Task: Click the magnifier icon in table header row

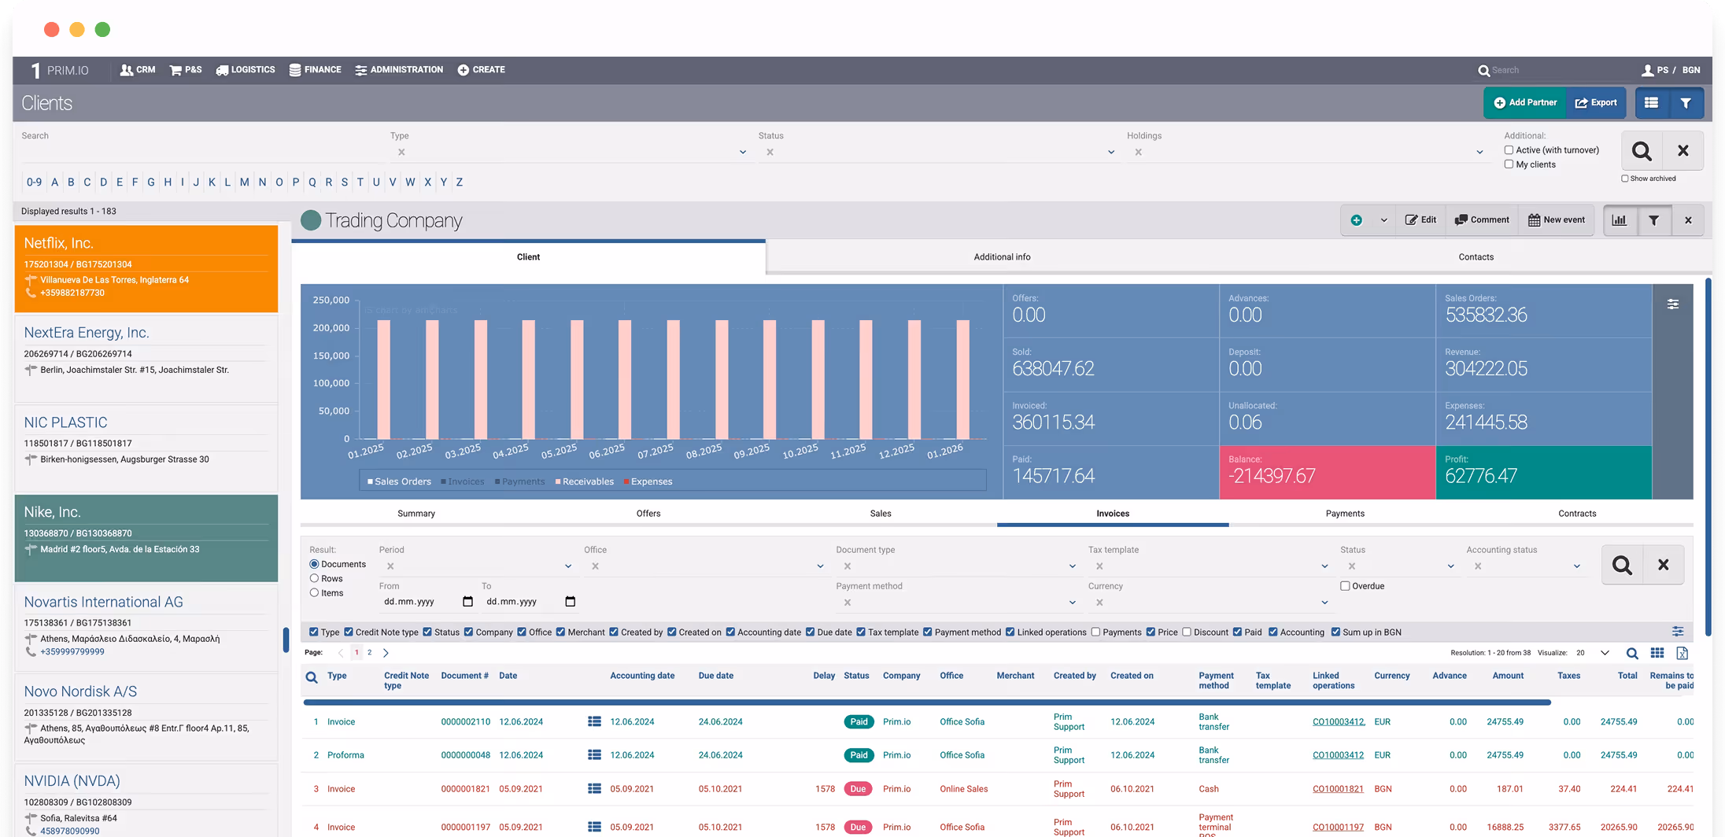Action: [312, 677]
